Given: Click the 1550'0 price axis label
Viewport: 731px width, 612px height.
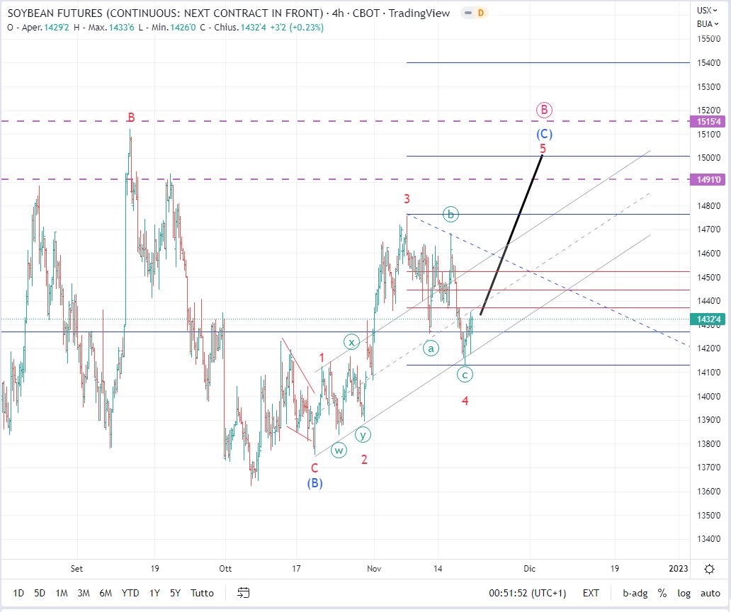Looking at the screenshot, I should click(x=708, y=39).
